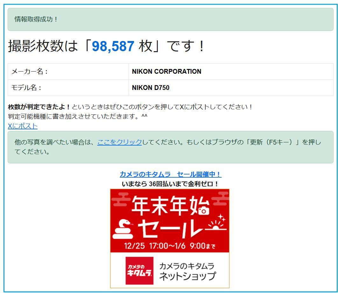Click the 'メーカー名：' label cell
Viewport: 338px width, 293px height.
[68, 72]
